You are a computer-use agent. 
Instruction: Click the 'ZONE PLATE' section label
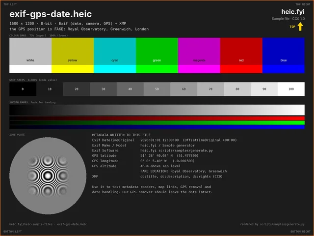[17, 135]
